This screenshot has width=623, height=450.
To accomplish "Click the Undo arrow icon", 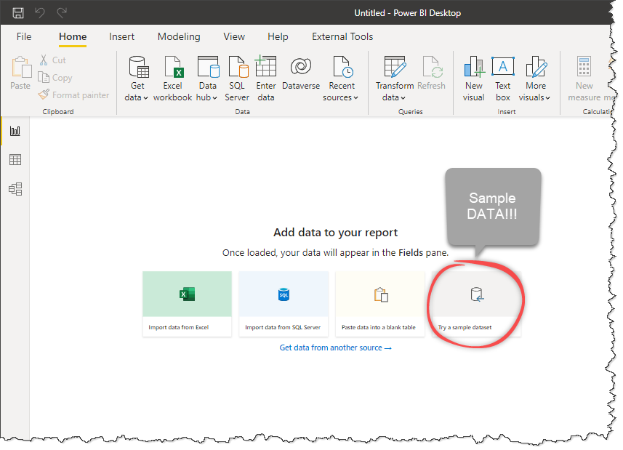I will pos(39,13).
